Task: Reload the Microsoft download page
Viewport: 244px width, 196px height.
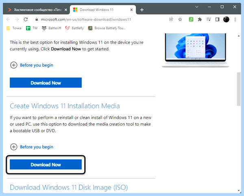Action: click(x=26, y=20)
